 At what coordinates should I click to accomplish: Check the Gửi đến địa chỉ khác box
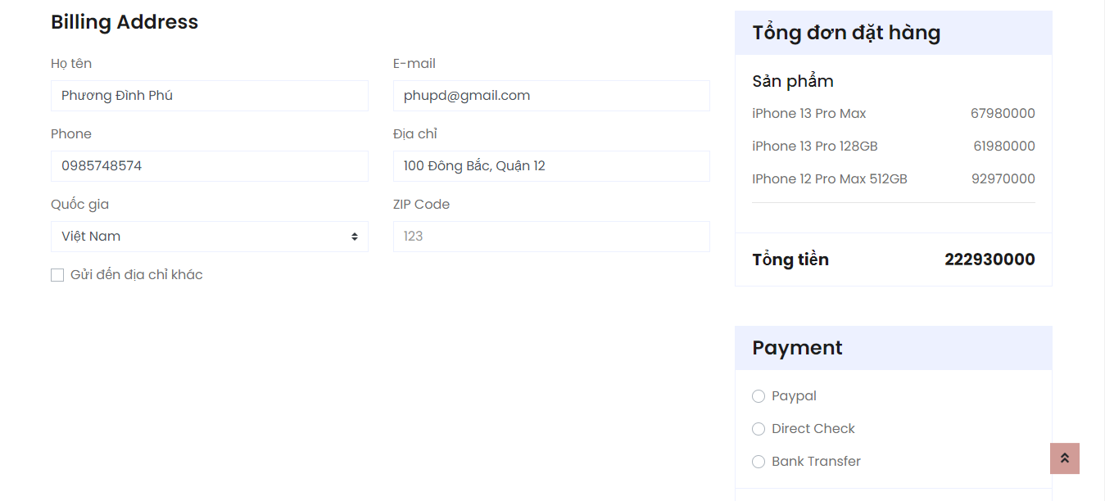click(57, 274)
